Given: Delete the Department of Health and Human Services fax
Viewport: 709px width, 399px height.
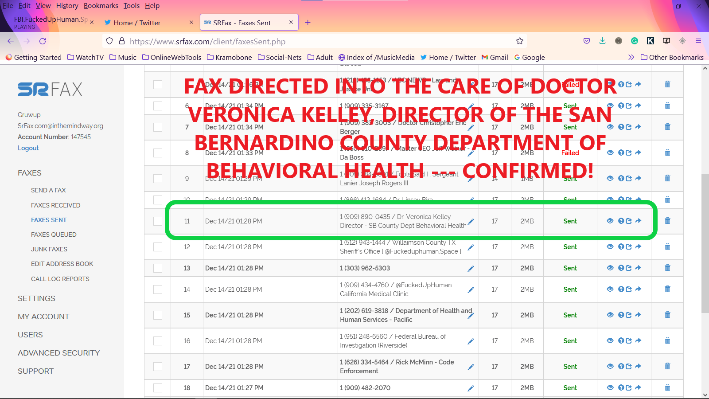Looking at the screenshot, I should click(667, 315).
